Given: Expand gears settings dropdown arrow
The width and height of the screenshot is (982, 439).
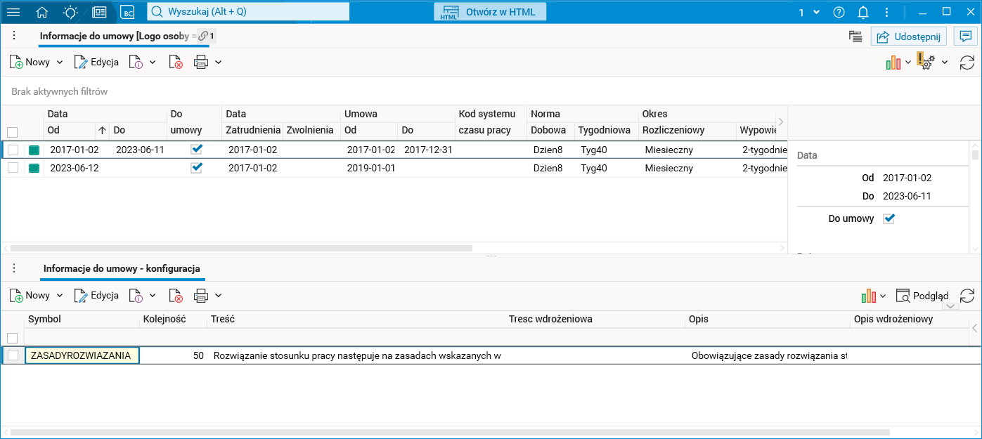Looking at the screenshot, I should click(x=945, y=63).
